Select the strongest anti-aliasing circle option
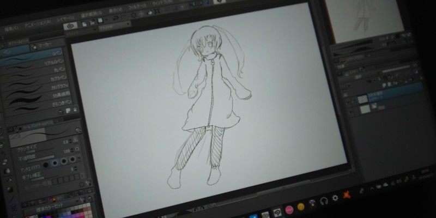The width and height of the screenshot is (436, 218). point(72,159)
